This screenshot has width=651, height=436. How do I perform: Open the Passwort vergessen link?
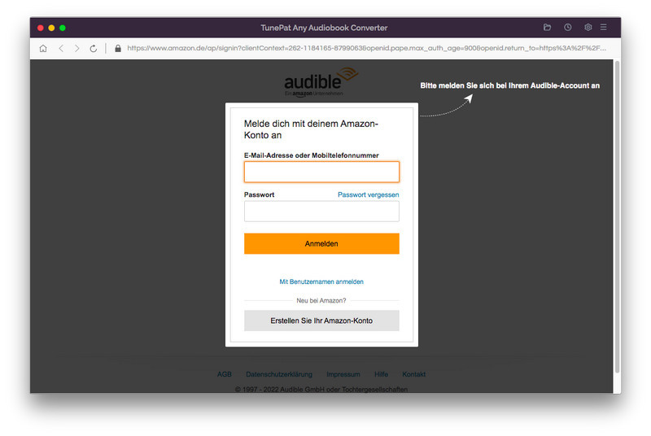[x=368, y=195]
